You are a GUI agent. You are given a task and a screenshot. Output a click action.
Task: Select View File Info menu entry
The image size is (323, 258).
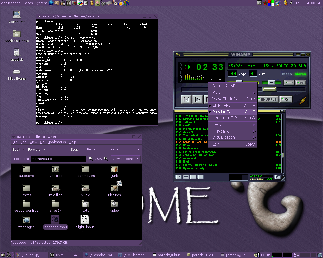click(x=232, y=99)
